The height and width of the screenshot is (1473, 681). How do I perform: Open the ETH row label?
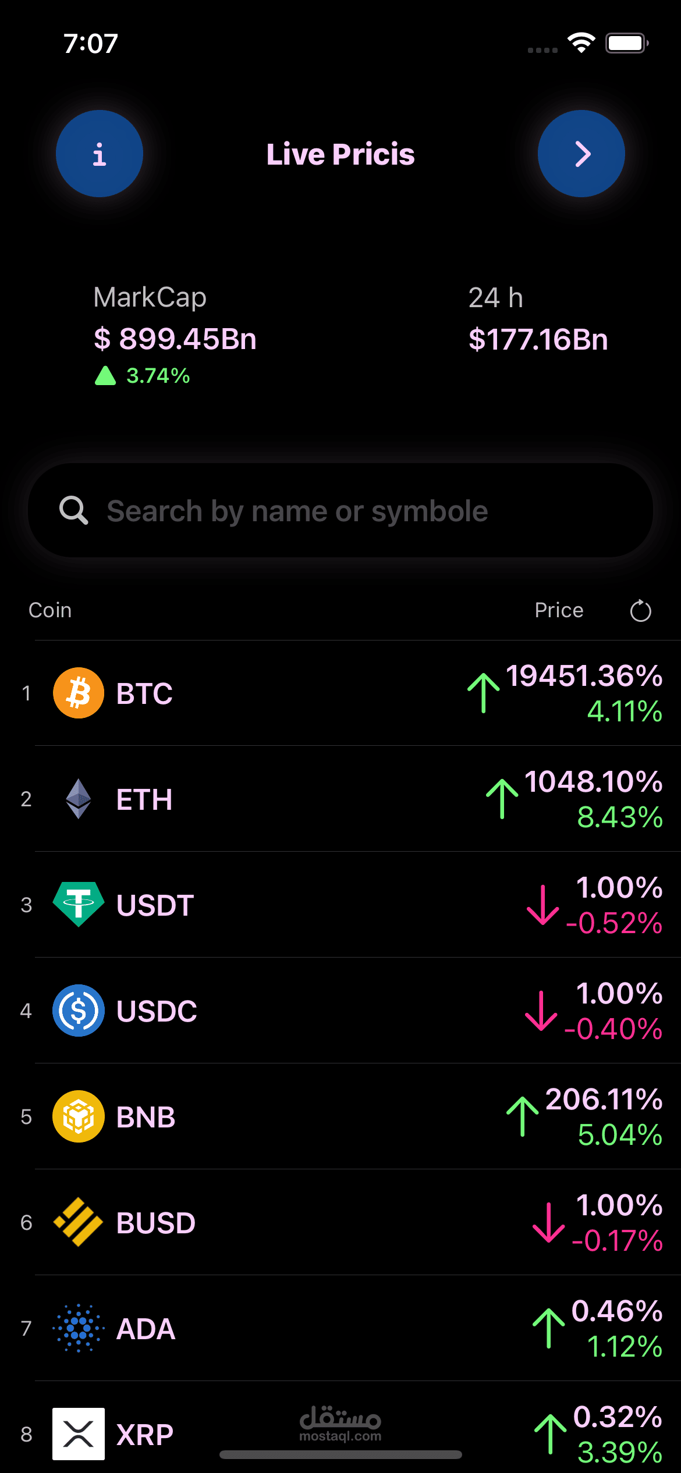[x=144, y=799]
